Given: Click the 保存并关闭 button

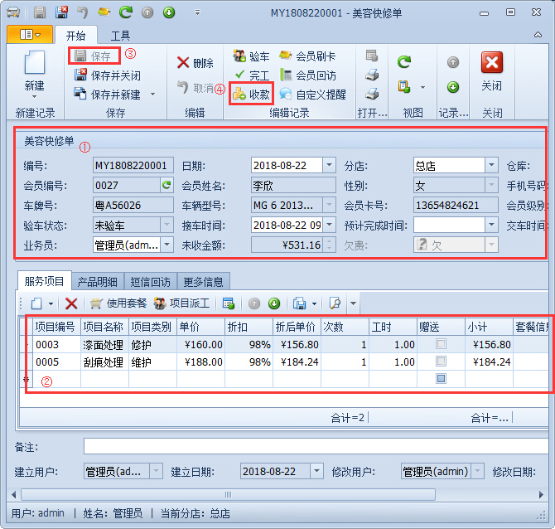Looking at the screenshot, I should [108, 75].
